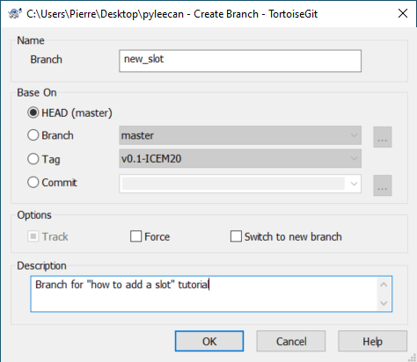Click browse button next to Branch dropdown
The height and width of the screenshot is (362, 417).
point(383,137)
